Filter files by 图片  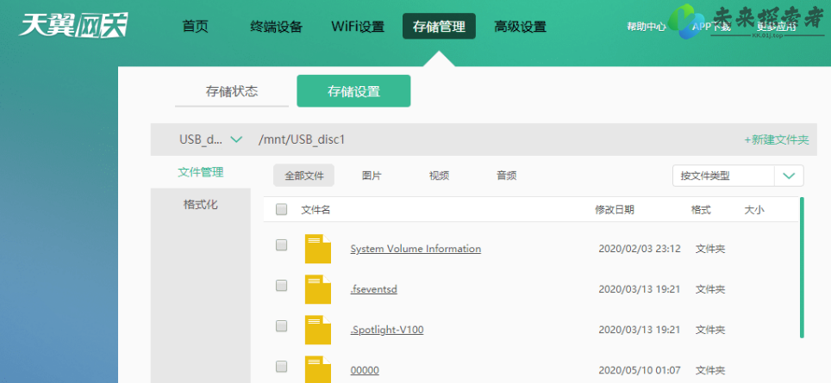372,176
